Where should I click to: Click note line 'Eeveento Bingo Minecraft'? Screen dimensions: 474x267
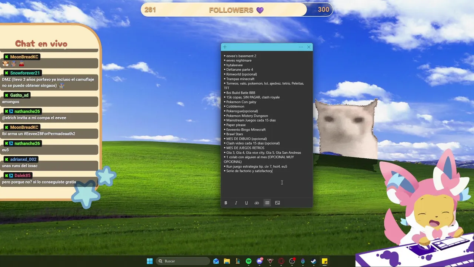click(x=246, y=129)
